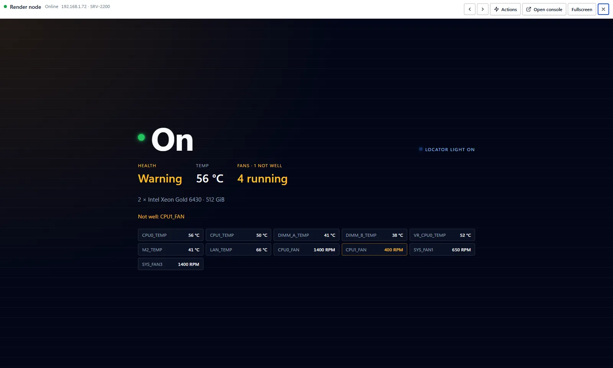The width and height of the screenshot is (613, 368).
Task: Select the DIMM_B_TEMP sensor tile
Action: (x=374, y=235)
